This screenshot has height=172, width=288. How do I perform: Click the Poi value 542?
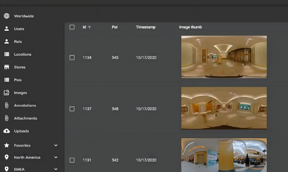coord(115,160)
